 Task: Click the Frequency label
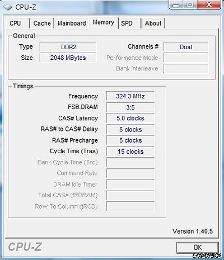coord(83,96)
